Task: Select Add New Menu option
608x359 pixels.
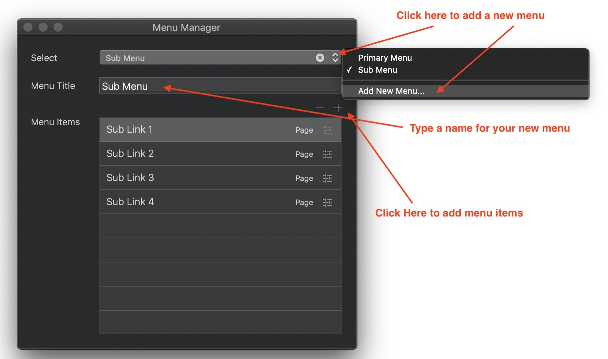Action: [391, 91]
